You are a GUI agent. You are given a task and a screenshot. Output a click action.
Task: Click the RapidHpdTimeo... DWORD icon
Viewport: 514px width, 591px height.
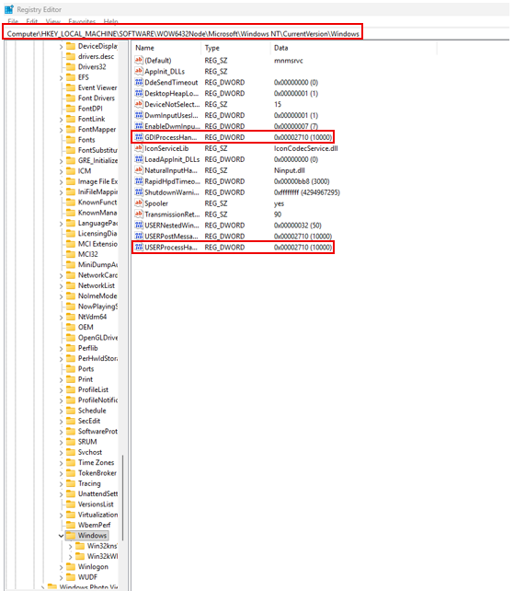point(139,181)
